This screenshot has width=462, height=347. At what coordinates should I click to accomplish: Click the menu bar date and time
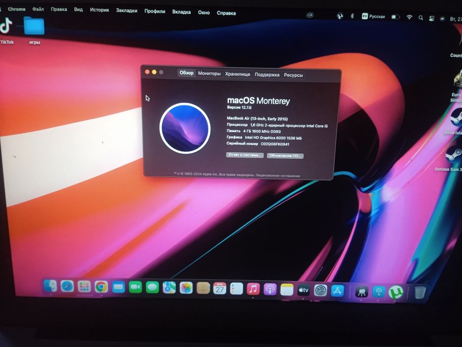456,19
